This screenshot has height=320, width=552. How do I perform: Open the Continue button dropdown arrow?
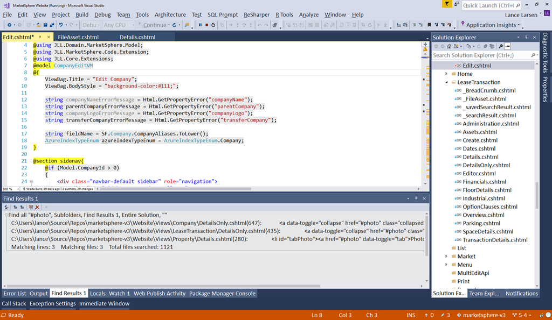(169, 25)
